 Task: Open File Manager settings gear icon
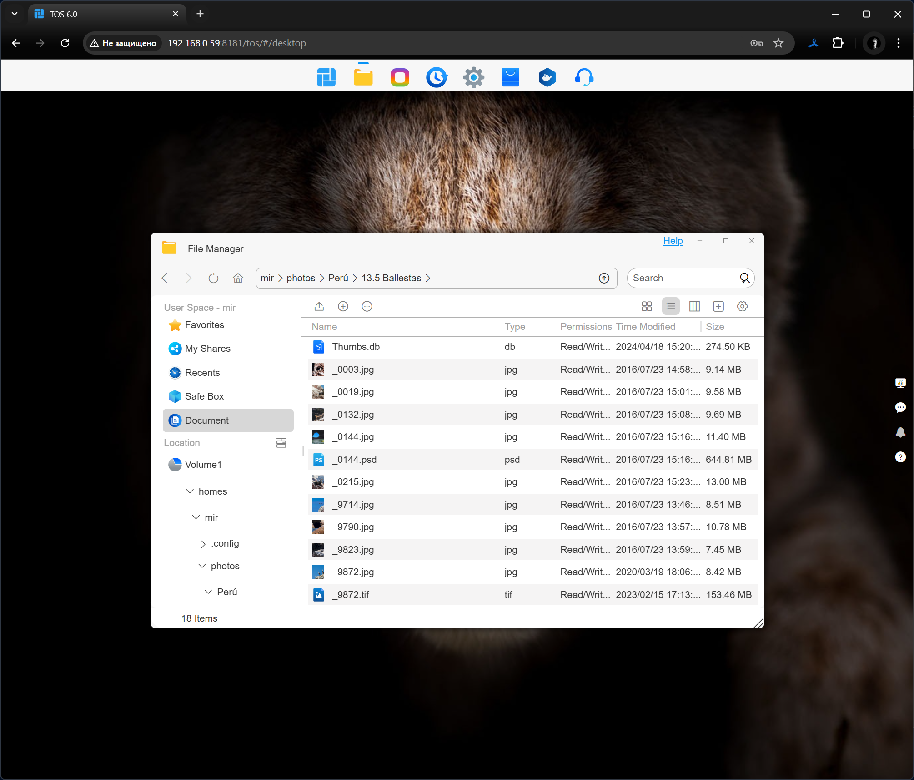point(742,306)
